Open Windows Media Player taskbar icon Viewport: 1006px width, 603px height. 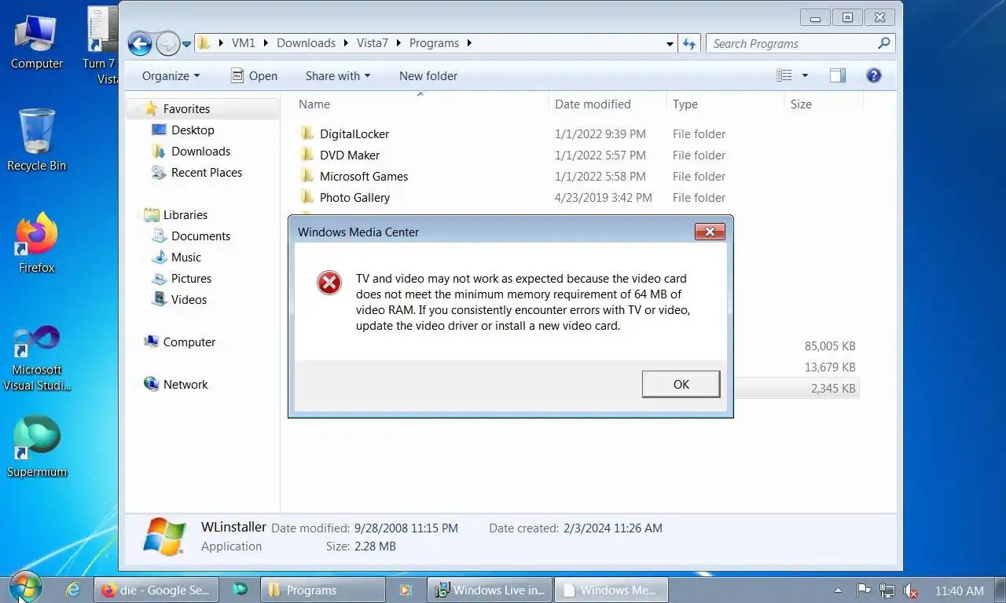pyautogui.click(x=405, y=590)
